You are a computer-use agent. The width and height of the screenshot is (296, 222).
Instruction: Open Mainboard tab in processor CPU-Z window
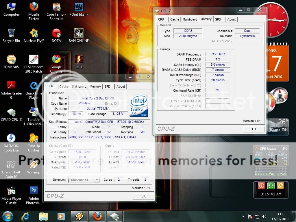point(79,86)
